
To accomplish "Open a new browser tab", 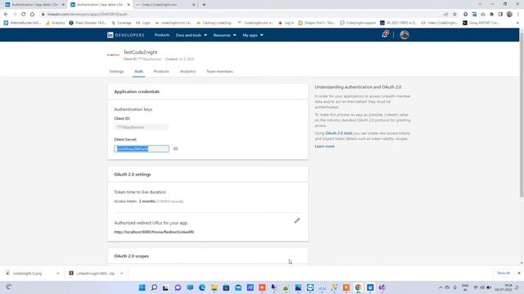I will (x=204, y=5).
